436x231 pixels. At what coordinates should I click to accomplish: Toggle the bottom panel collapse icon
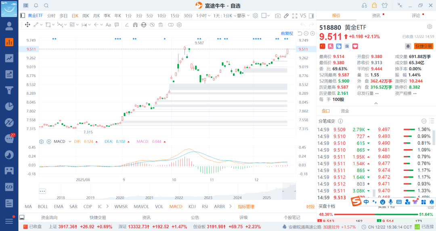22,217
